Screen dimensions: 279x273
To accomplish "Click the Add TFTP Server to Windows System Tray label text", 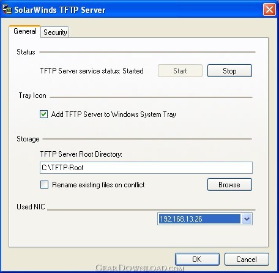I will click(113, 114).
